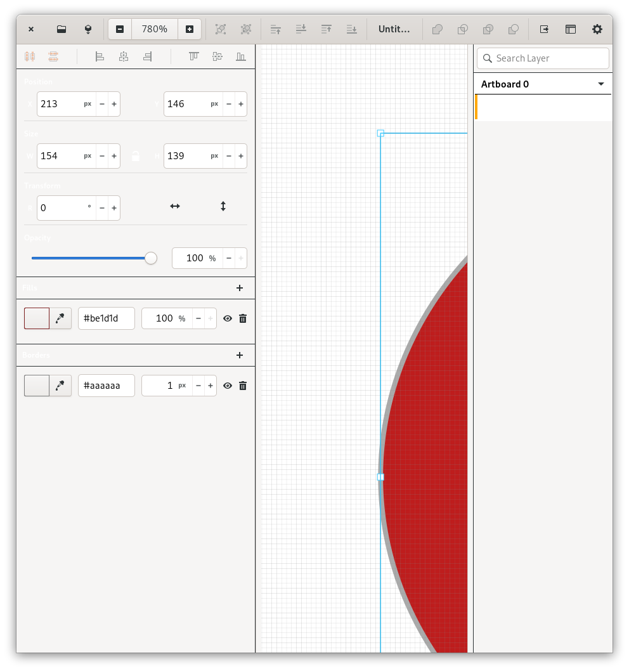Decrease the 100 % opacity value with minus
The image size is (629, 671).
click(x=229, y=258)
